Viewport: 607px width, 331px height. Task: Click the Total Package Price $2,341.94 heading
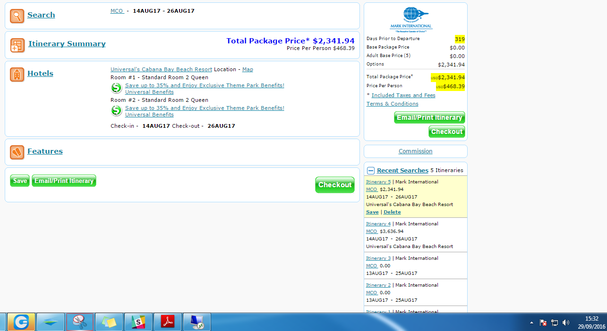click(290, 41)
